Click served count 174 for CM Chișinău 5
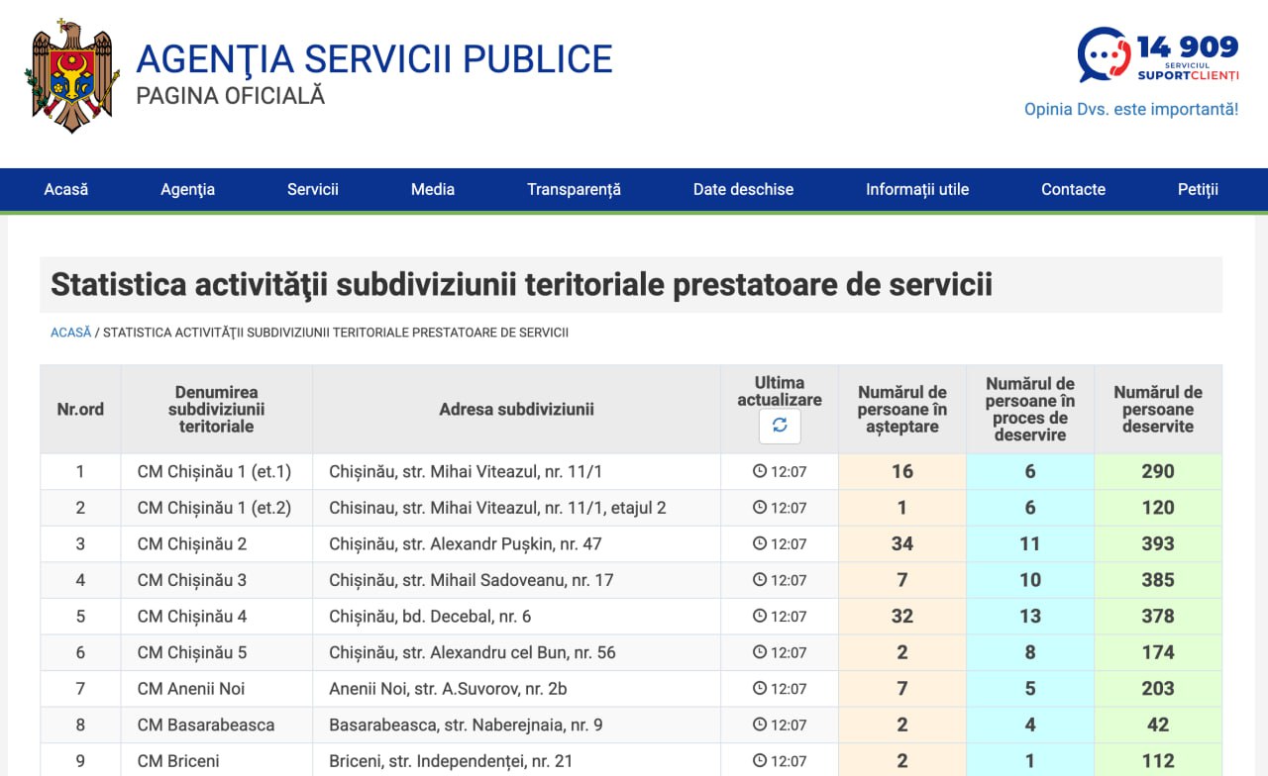 pyautogui.click(x=1158, y=652)
